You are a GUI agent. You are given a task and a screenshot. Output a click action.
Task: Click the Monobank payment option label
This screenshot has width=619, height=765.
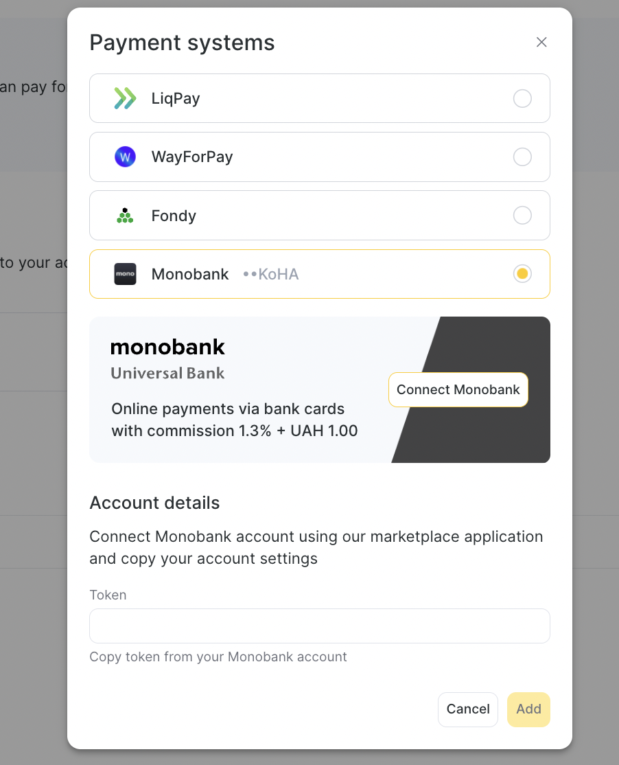tap(190, 275)
